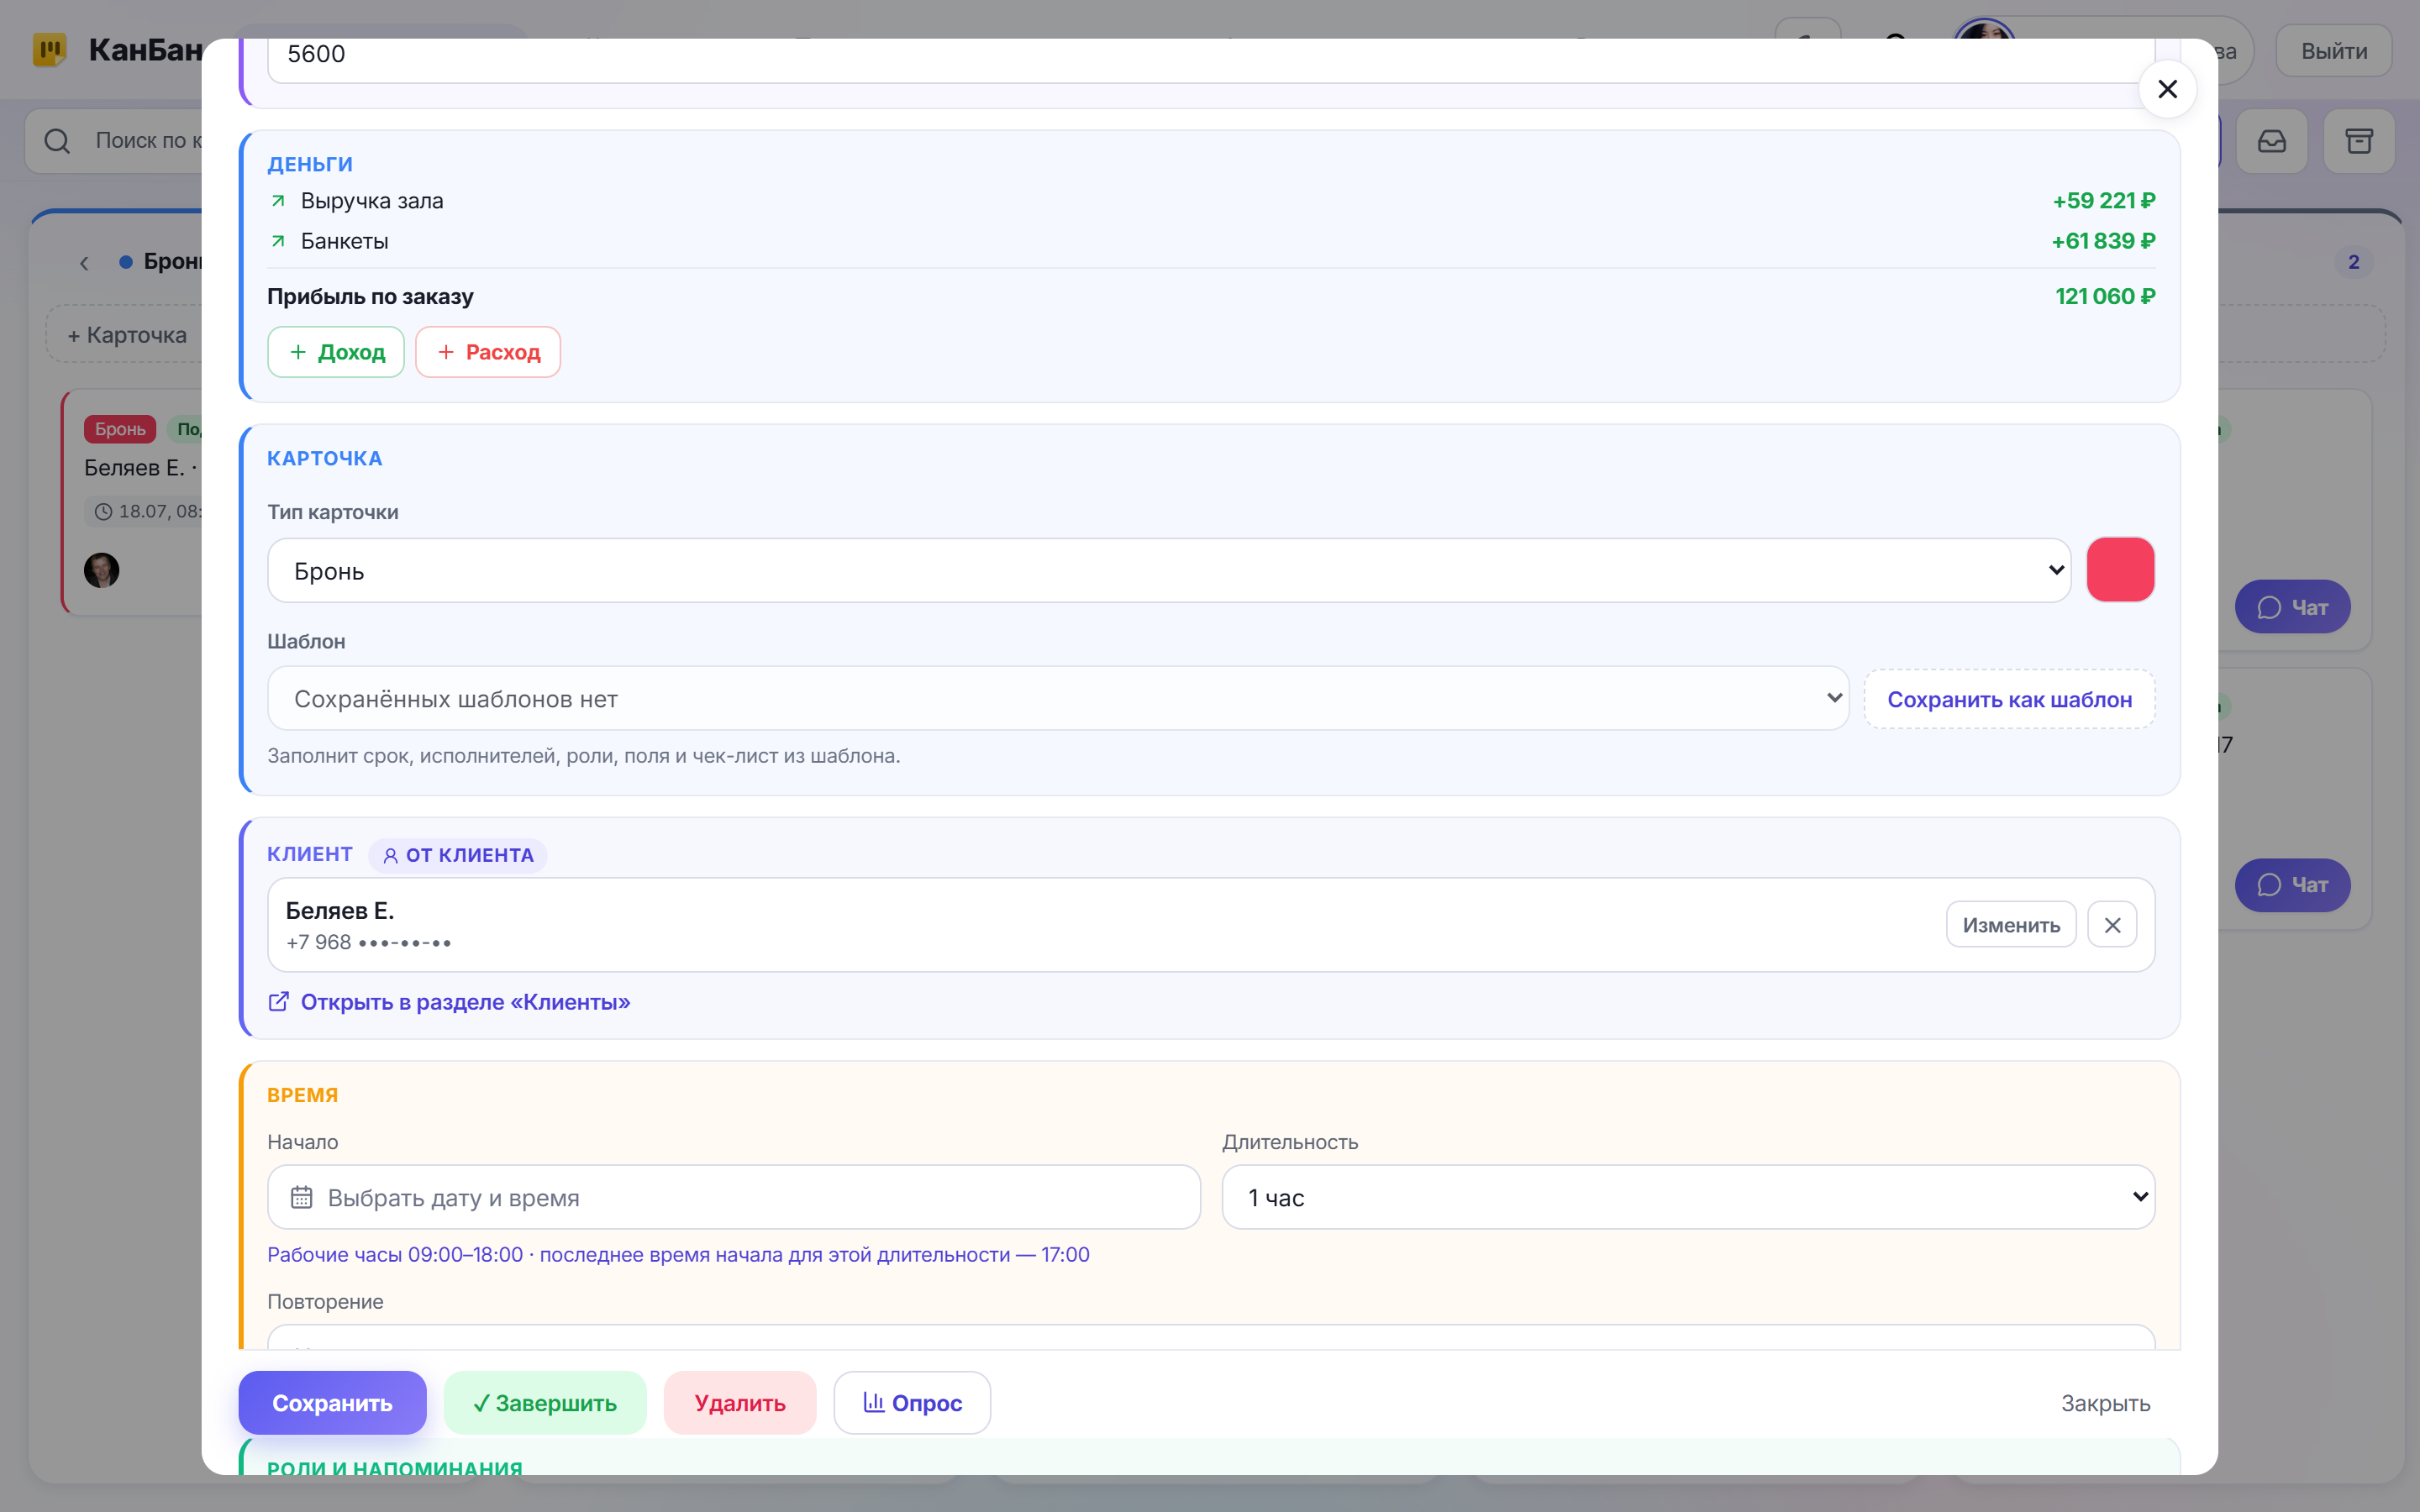Close the card dialog with the X

tap(2167, 89)
